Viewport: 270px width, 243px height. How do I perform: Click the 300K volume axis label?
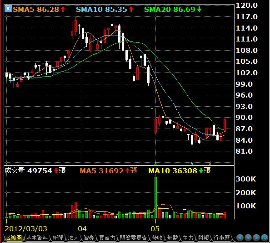click(246, 179)
